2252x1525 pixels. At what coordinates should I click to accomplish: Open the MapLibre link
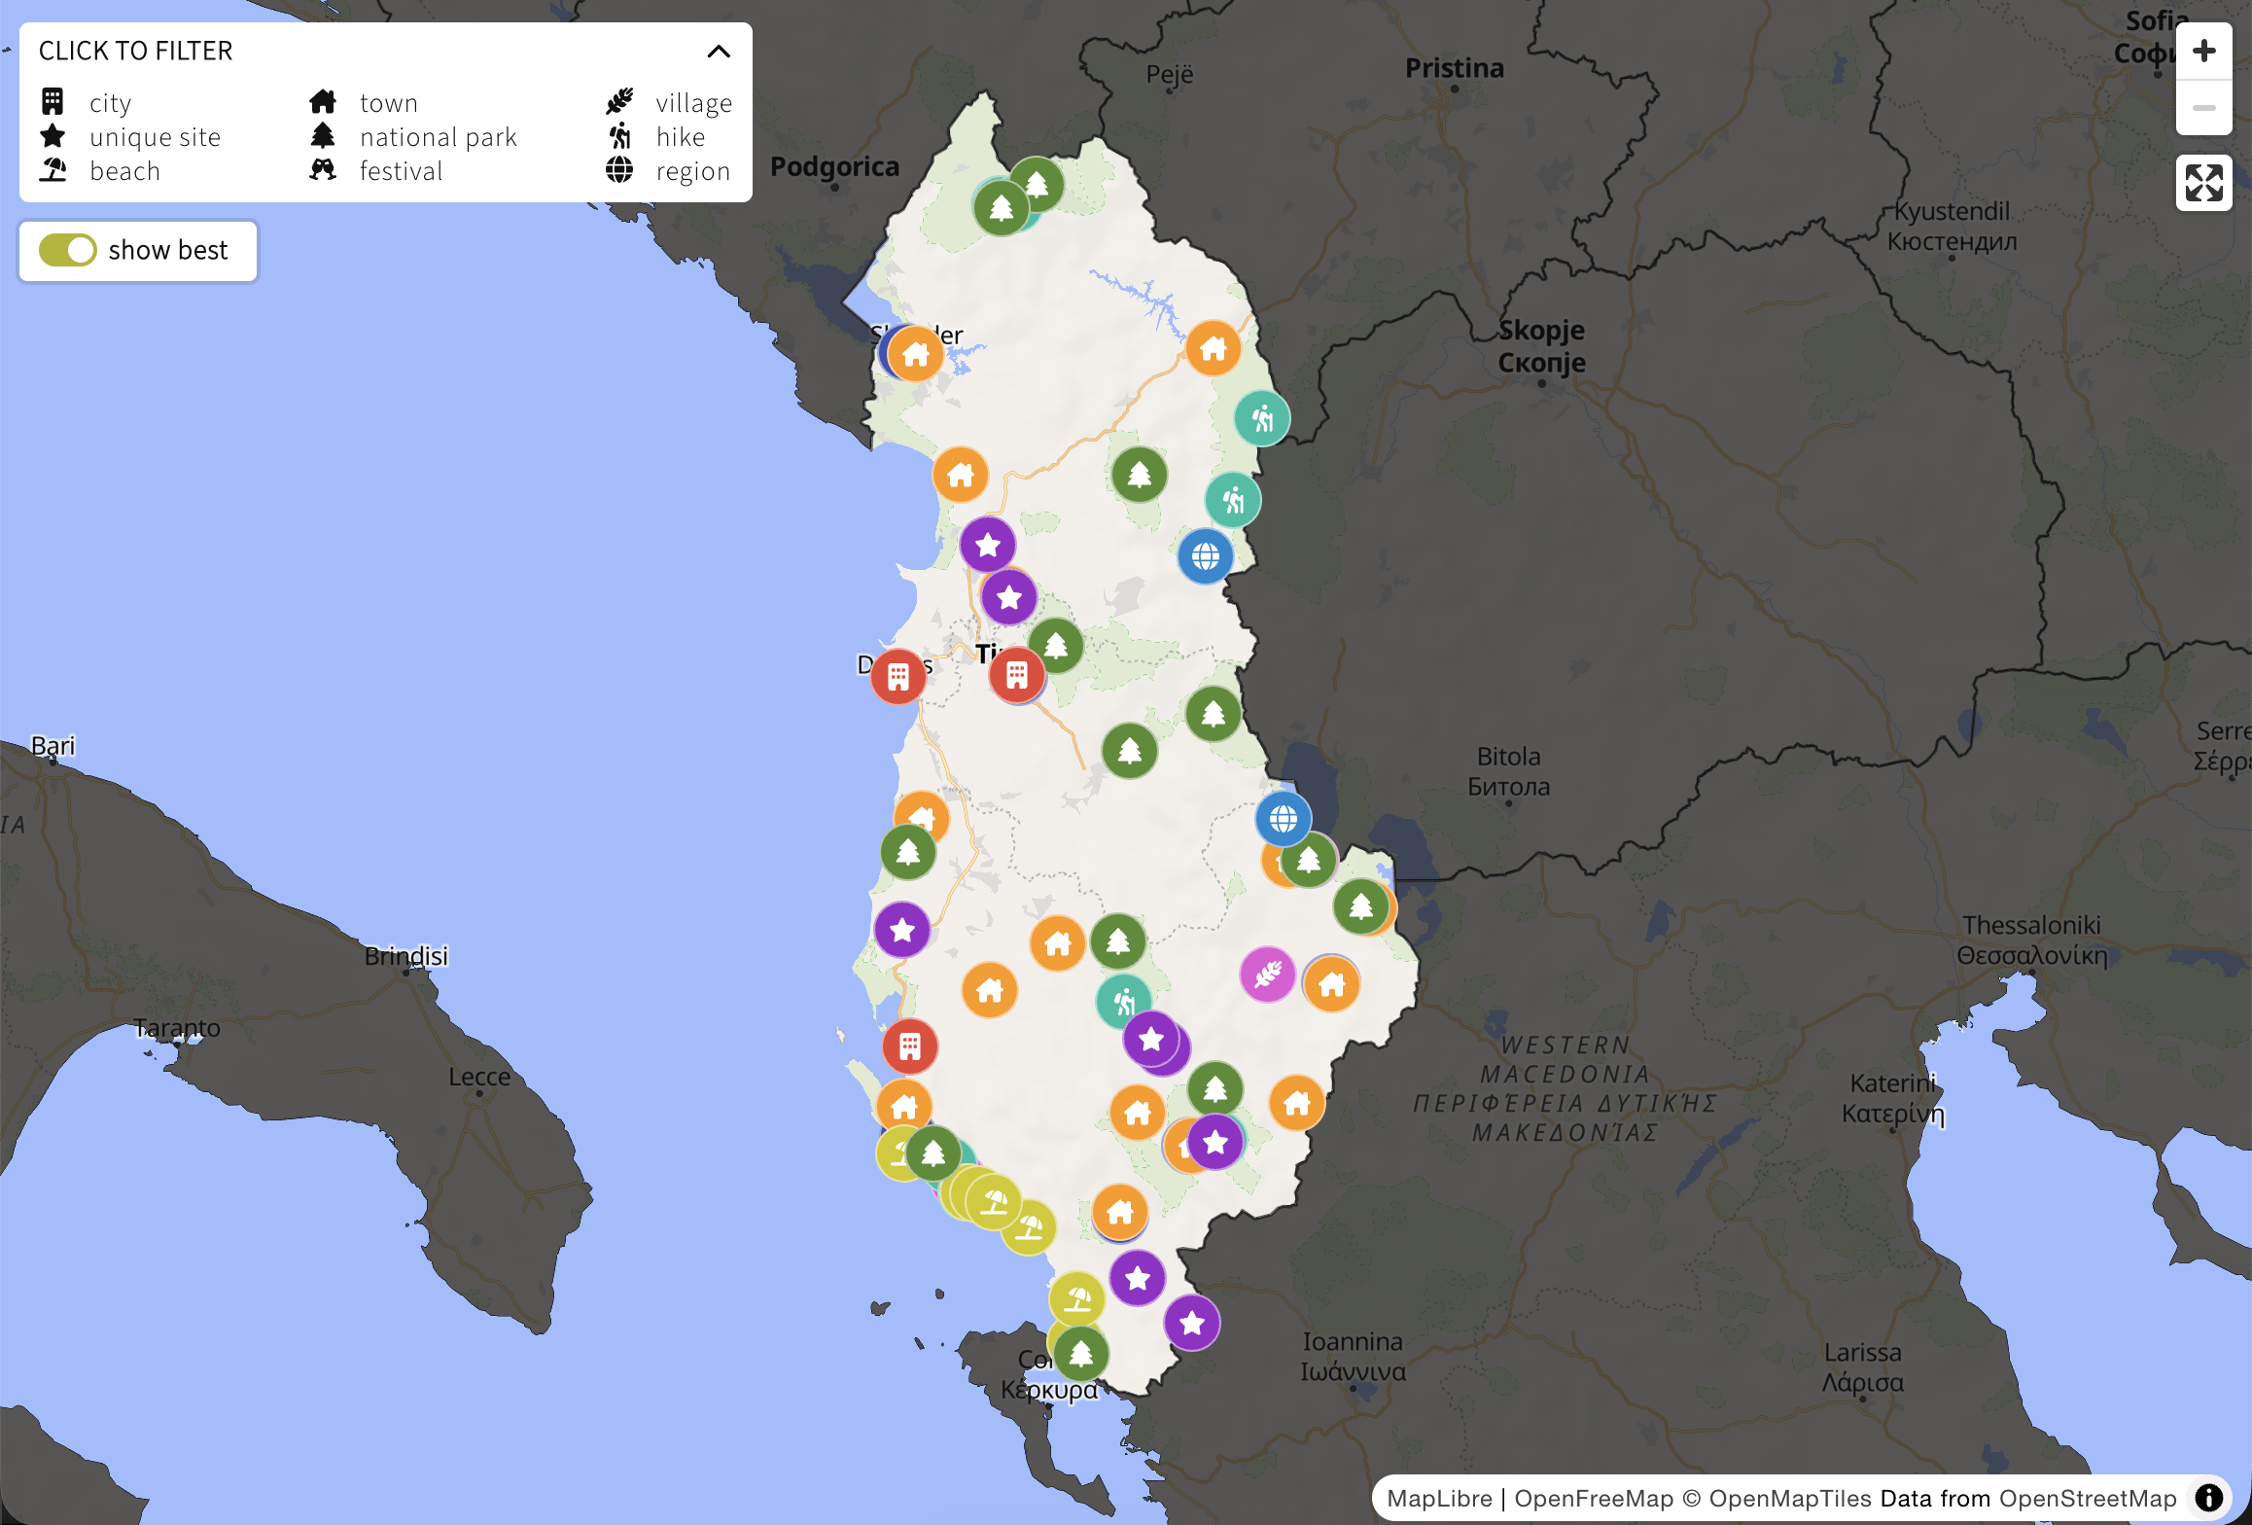point(1439,1498)
